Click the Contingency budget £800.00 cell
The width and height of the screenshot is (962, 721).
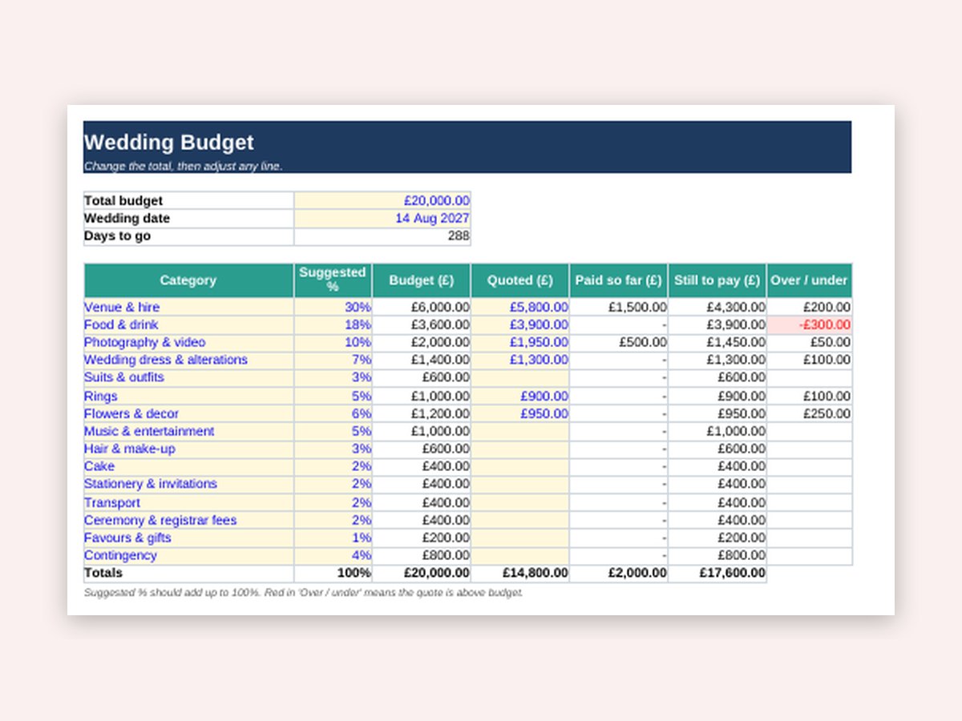[422, 555]
